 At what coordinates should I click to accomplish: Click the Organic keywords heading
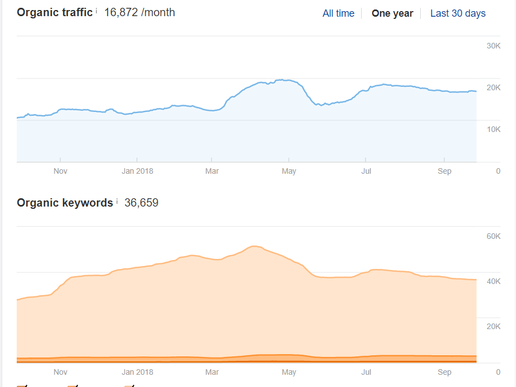pos(65,203)
